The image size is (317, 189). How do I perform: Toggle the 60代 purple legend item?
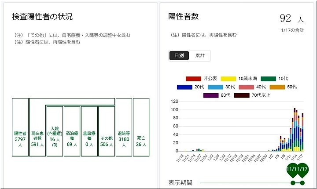(x=211, y=95)
